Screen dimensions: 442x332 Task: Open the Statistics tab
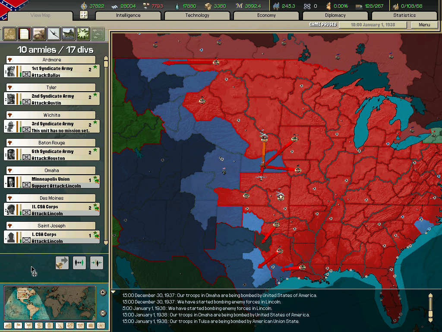(x=404, y=15)
